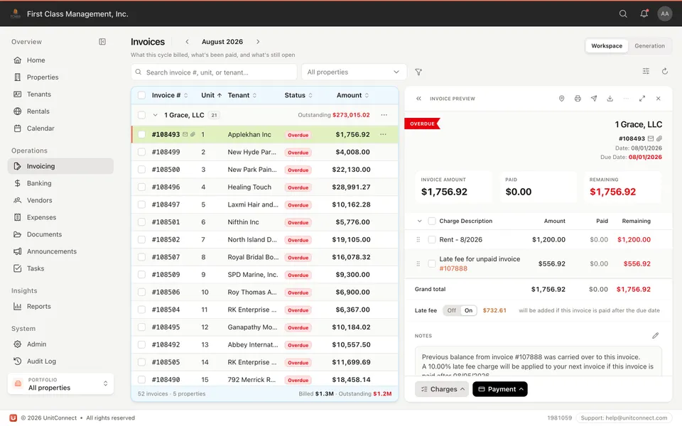
Task: Open Announcements in sidebar
Action: [60, 251]
